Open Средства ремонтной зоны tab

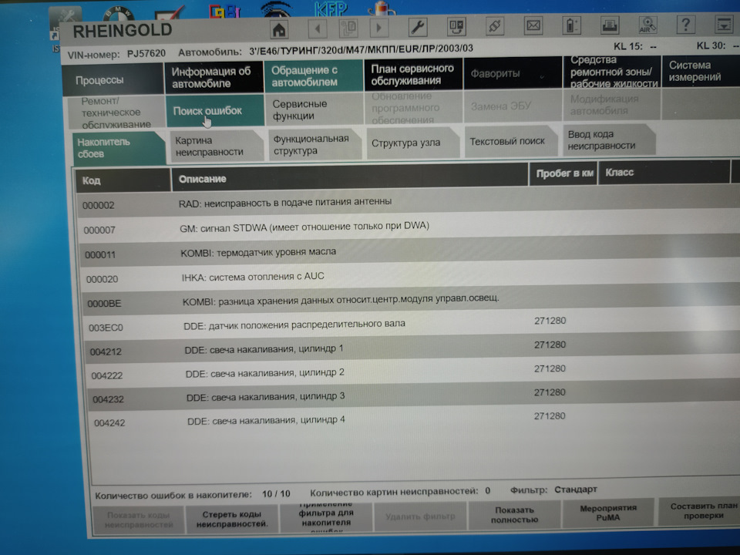(x=612, y=71)
